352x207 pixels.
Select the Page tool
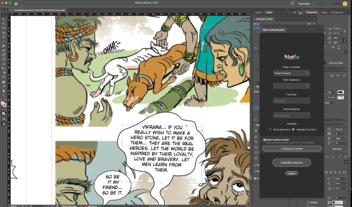pyautogui.click(x=4, y=24)
